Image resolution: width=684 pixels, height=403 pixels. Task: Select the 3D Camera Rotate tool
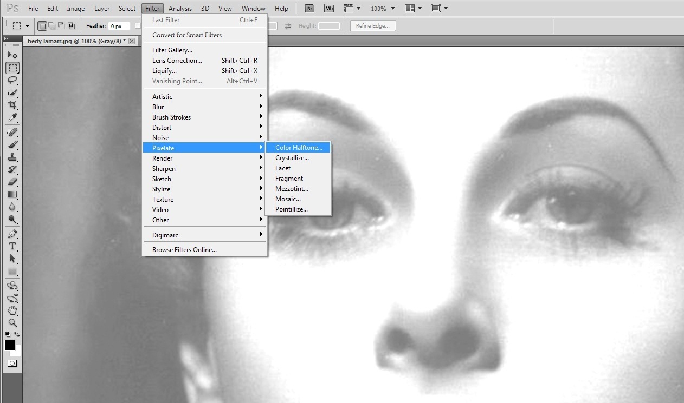[12, 299]
